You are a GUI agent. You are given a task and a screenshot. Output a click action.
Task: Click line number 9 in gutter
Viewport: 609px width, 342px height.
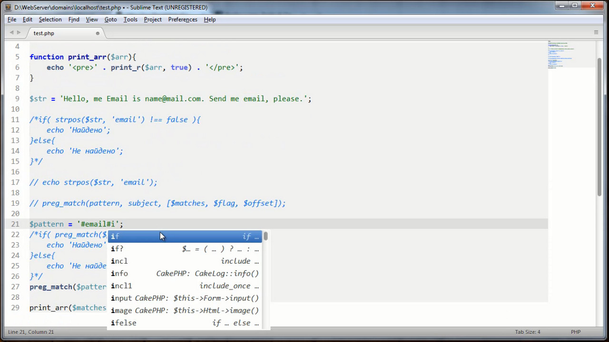click(18, 99)
